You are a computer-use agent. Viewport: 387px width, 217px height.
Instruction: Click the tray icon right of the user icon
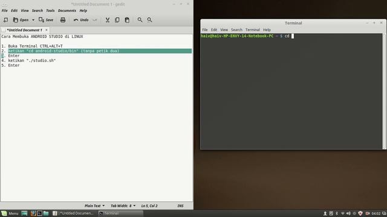(331, 213)
